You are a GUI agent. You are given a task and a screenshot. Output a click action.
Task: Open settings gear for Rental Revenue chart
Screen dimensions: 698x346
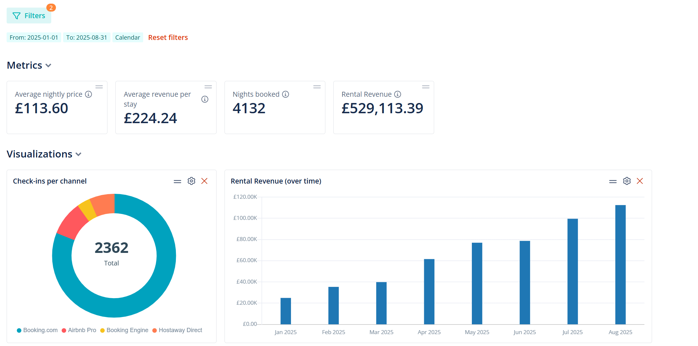[627, 181]
